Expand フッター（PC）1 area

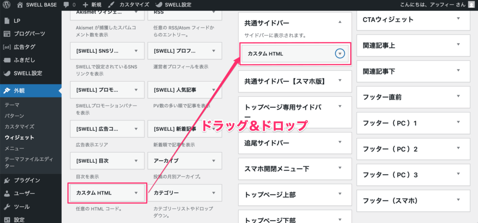point(458,123)
